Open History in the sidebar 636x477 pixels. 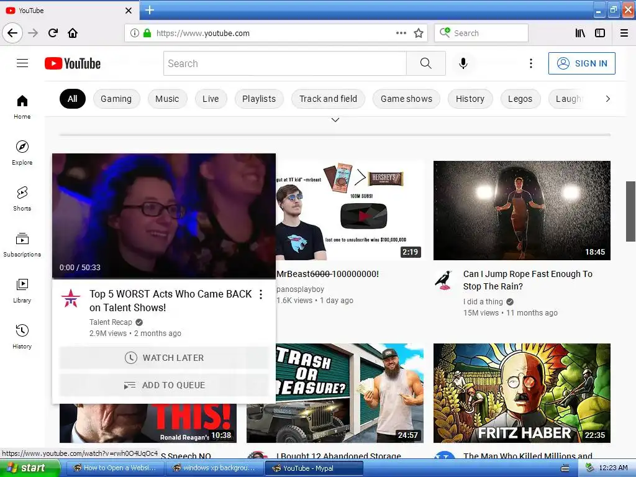22,337
